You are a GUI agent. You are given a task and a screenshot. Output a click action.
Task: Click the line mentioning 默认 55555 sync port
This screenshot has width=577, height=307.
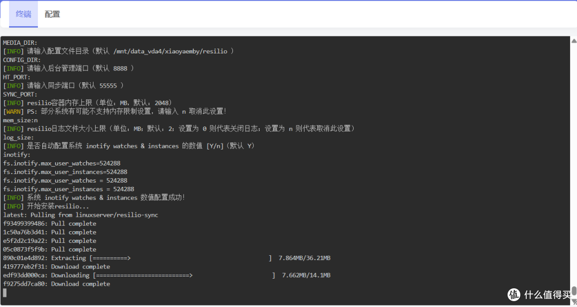click(x=63, y=85)
